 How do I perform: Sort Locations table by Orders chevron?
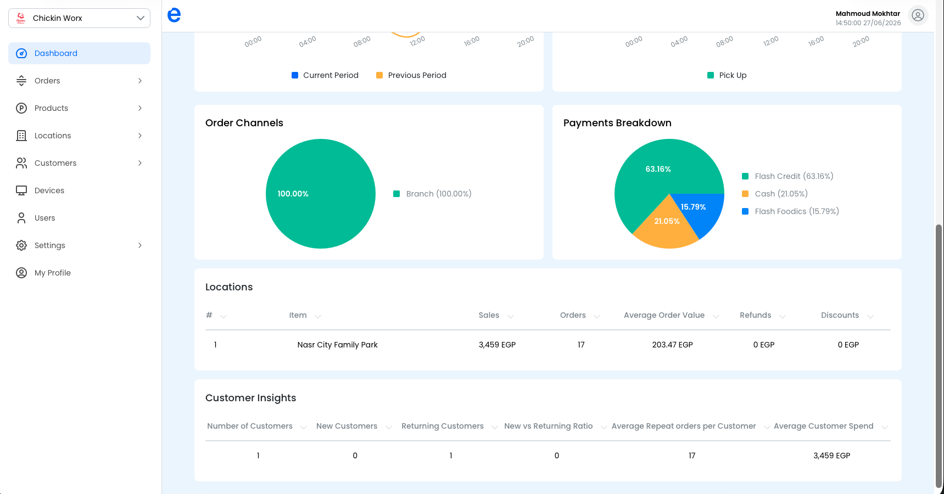click(x=597, y=316)
